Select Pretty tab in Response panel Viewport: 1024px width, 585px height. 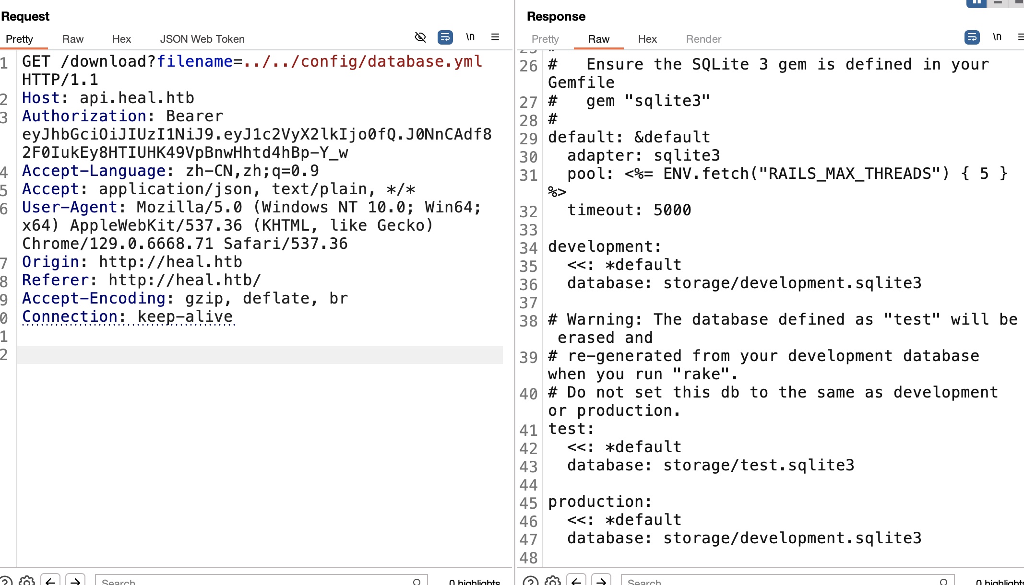point(545,39)
